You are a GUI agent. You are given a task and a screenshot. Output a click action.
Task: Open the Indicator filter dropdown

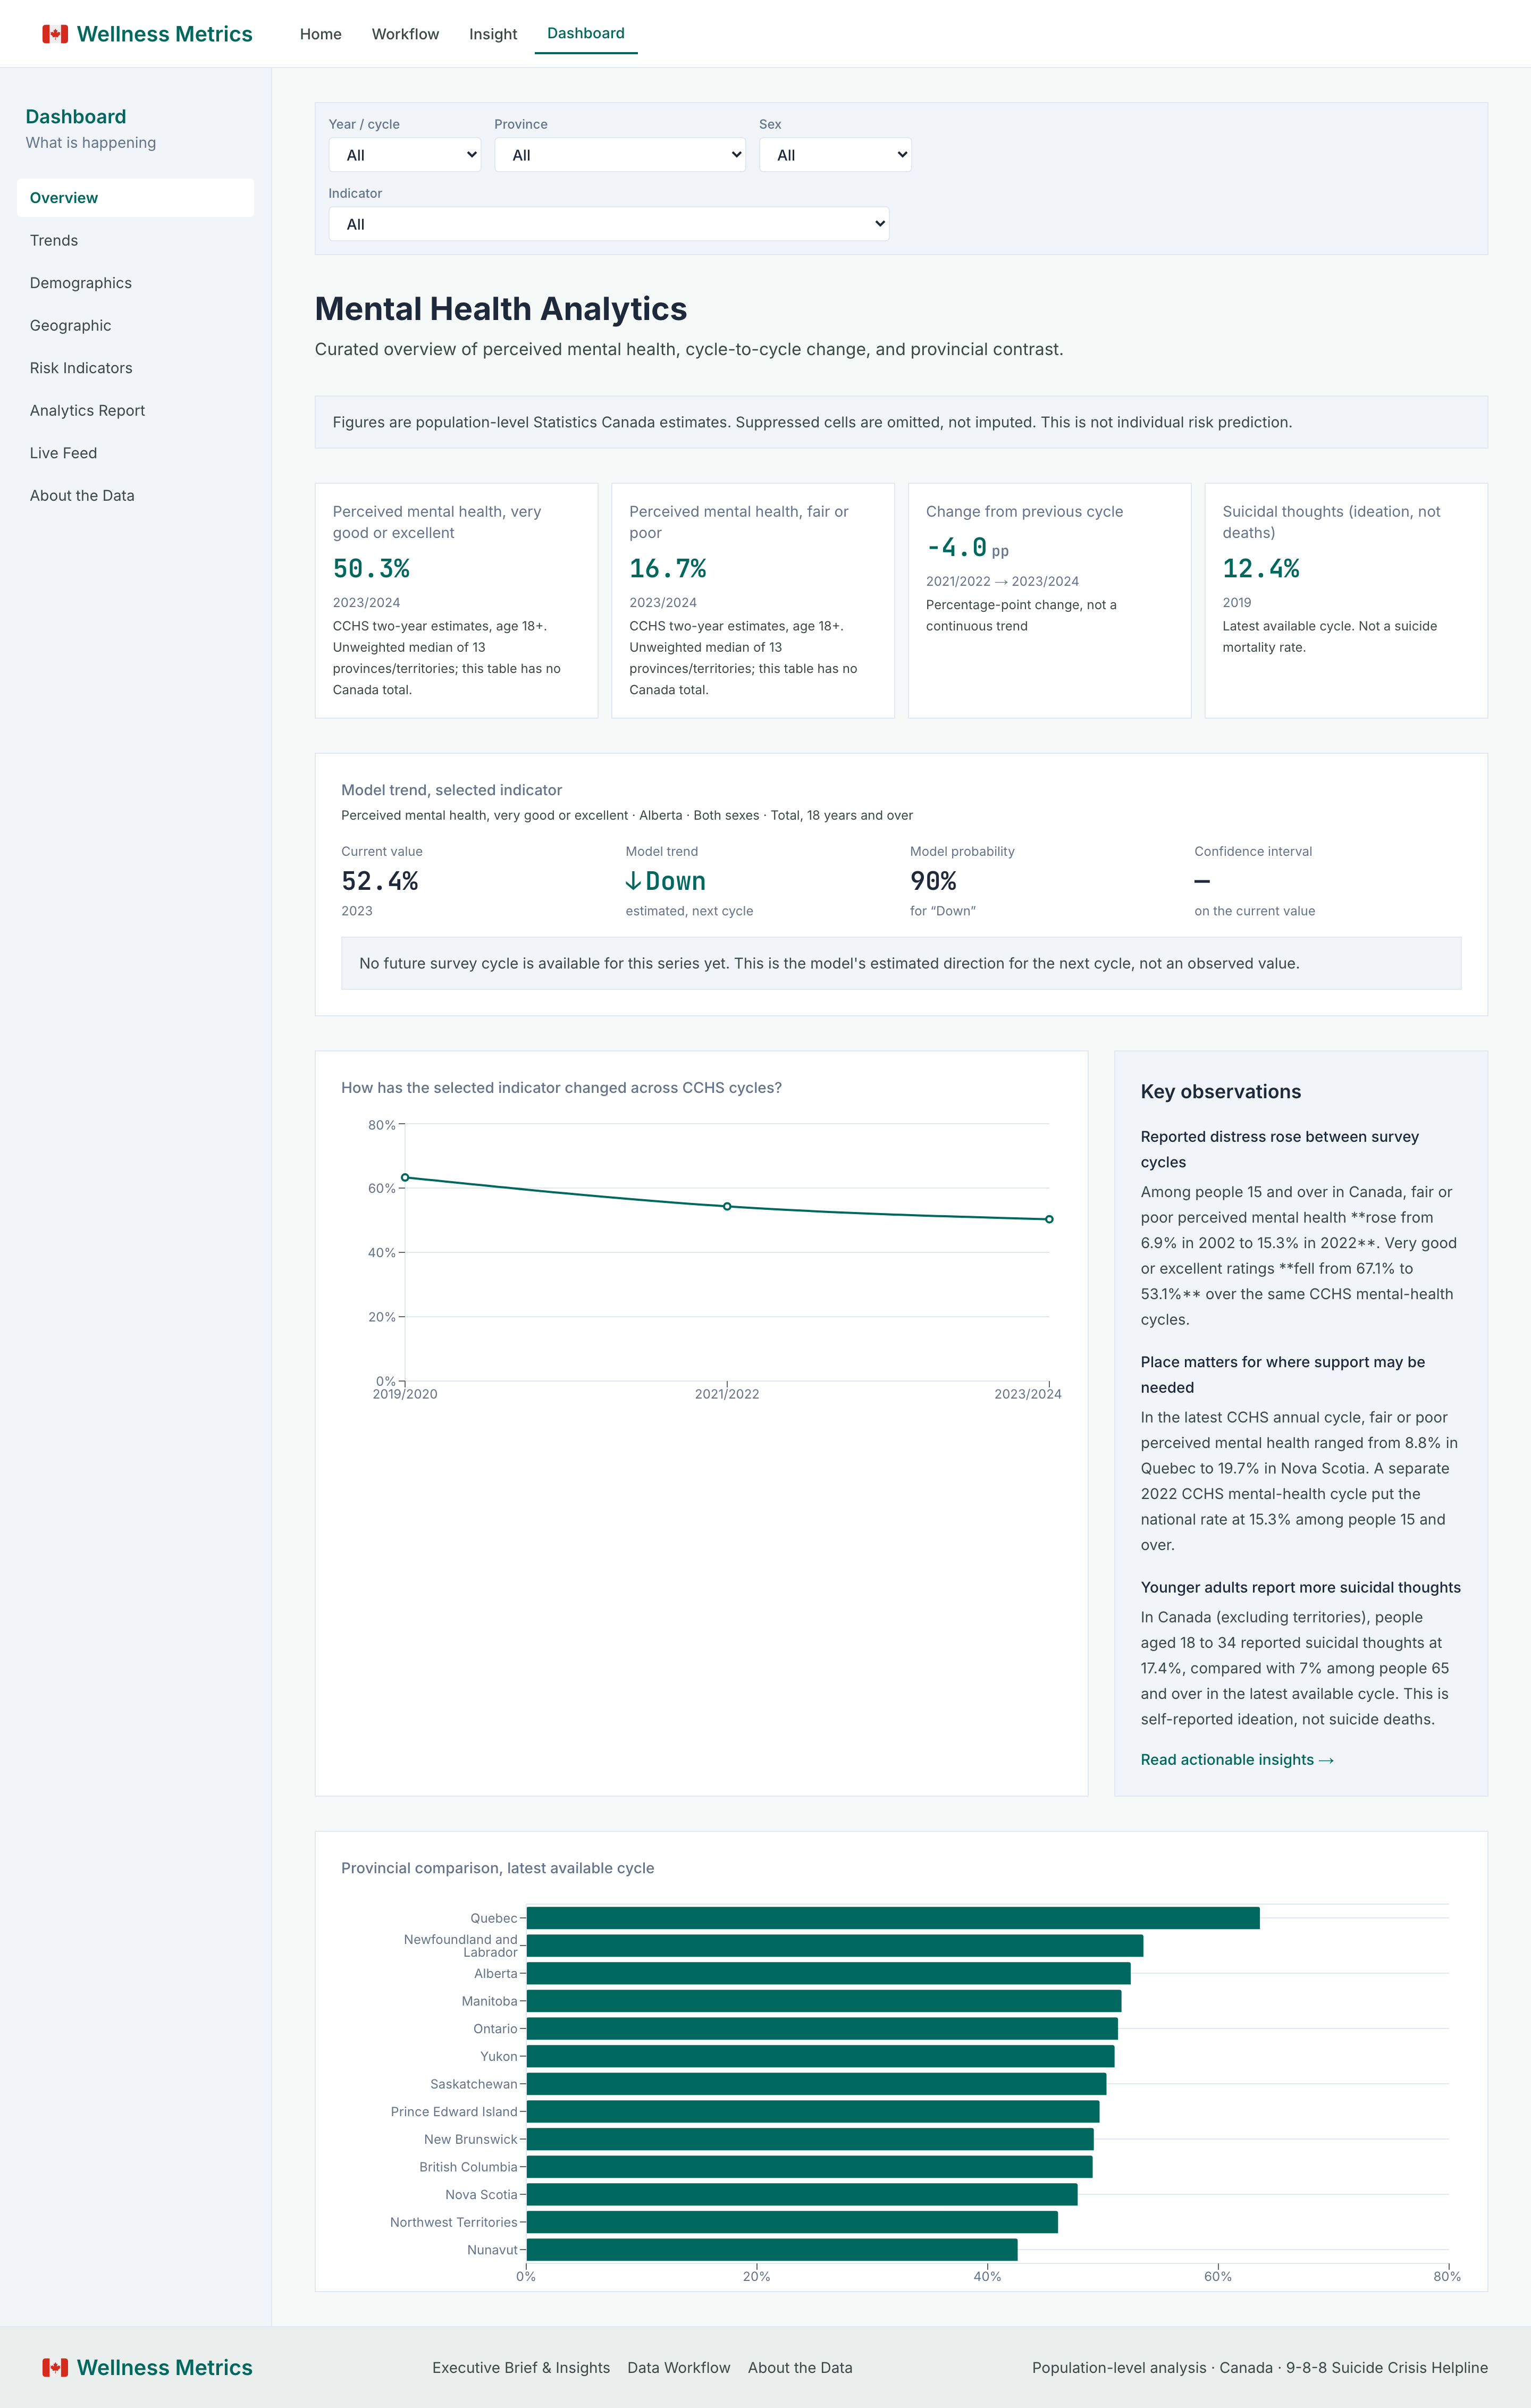609,224
